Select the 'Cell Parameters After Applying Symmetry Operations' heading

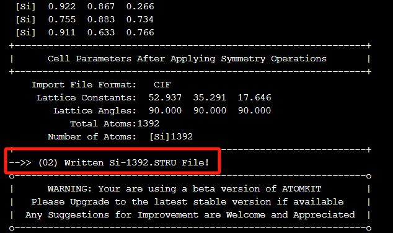click(187, 59)
